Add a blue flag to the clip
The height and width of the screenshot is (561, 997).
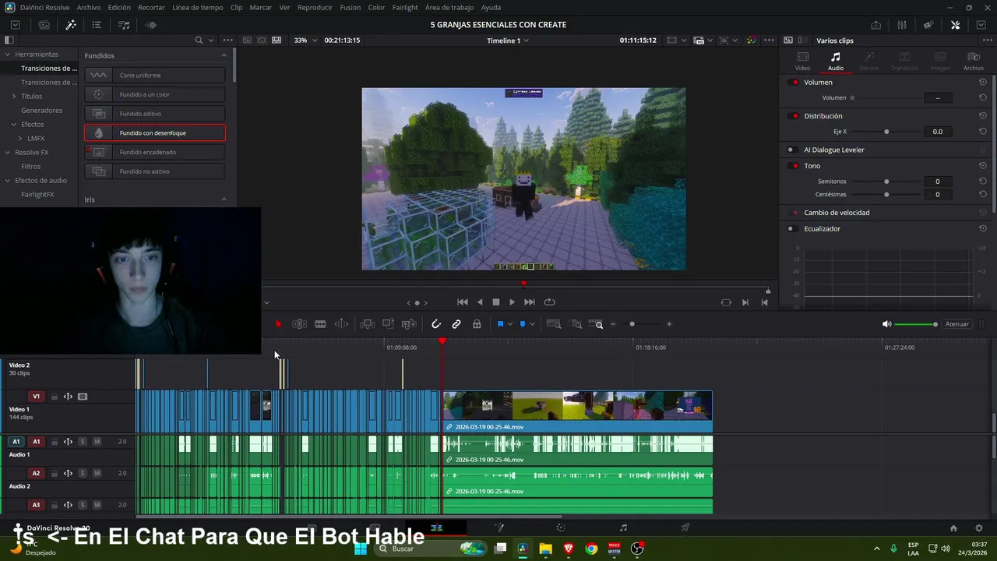(500, 324)
